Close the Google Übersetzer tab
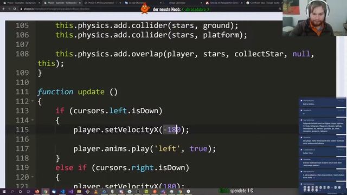 pyautogui.click(x=160, y=3)
